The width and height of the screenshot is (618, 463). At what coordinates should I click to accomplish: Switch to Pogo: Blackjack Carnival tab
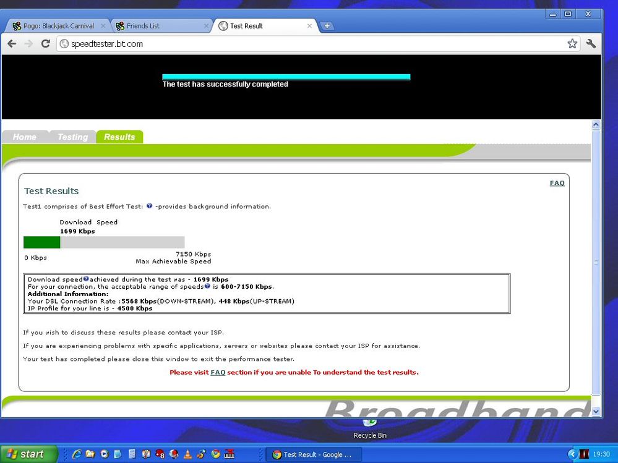pos(58,26)
